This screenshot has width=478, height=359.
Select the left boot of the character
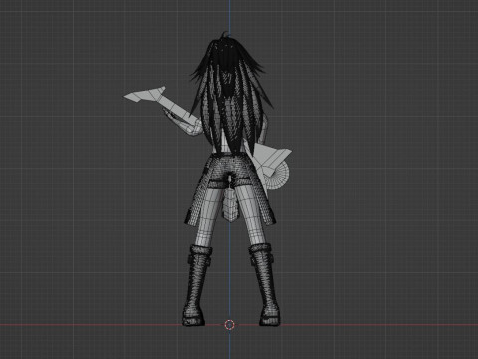click(196, 285)
